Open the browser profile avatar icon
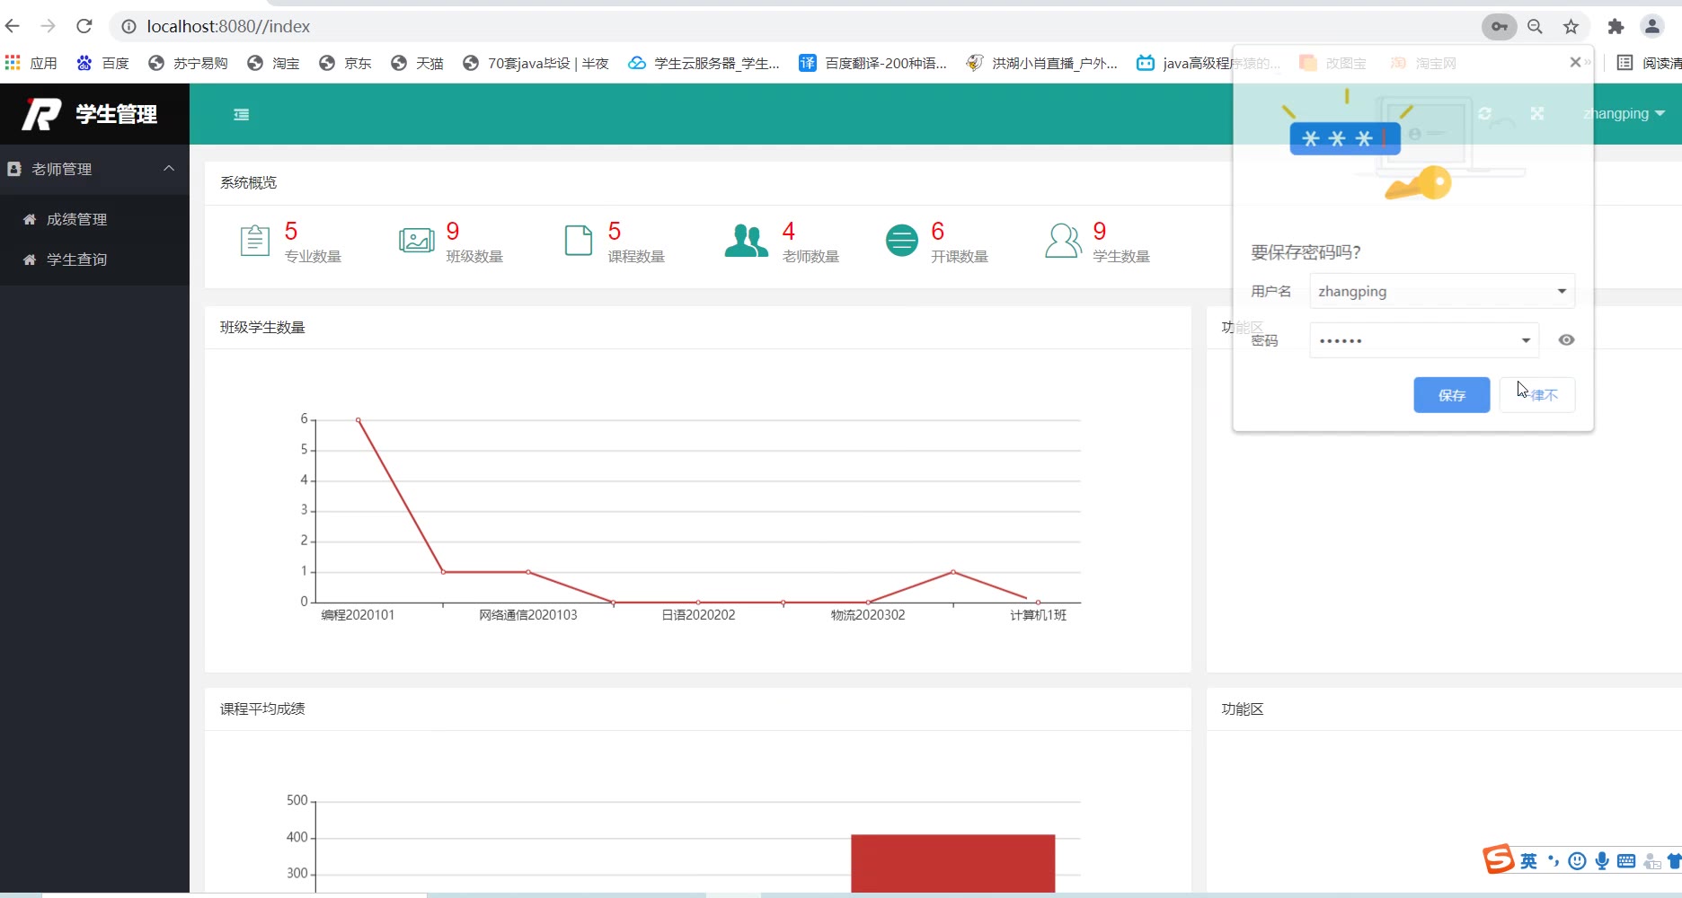The width and height of the screenshot is (1682, 898). pos(1651,27)
